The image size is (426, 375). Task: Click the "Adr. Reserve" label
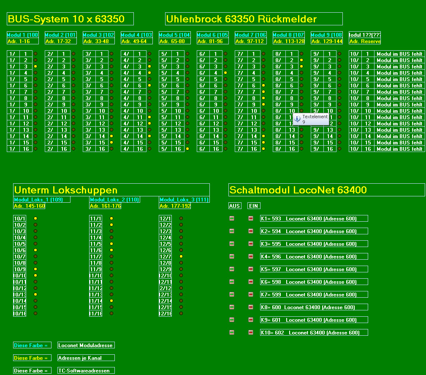(x=365, y=41)
